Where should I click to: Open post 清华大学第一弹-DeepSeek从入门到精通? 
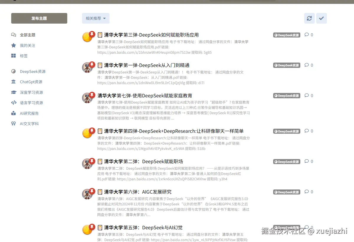point(147,65)
